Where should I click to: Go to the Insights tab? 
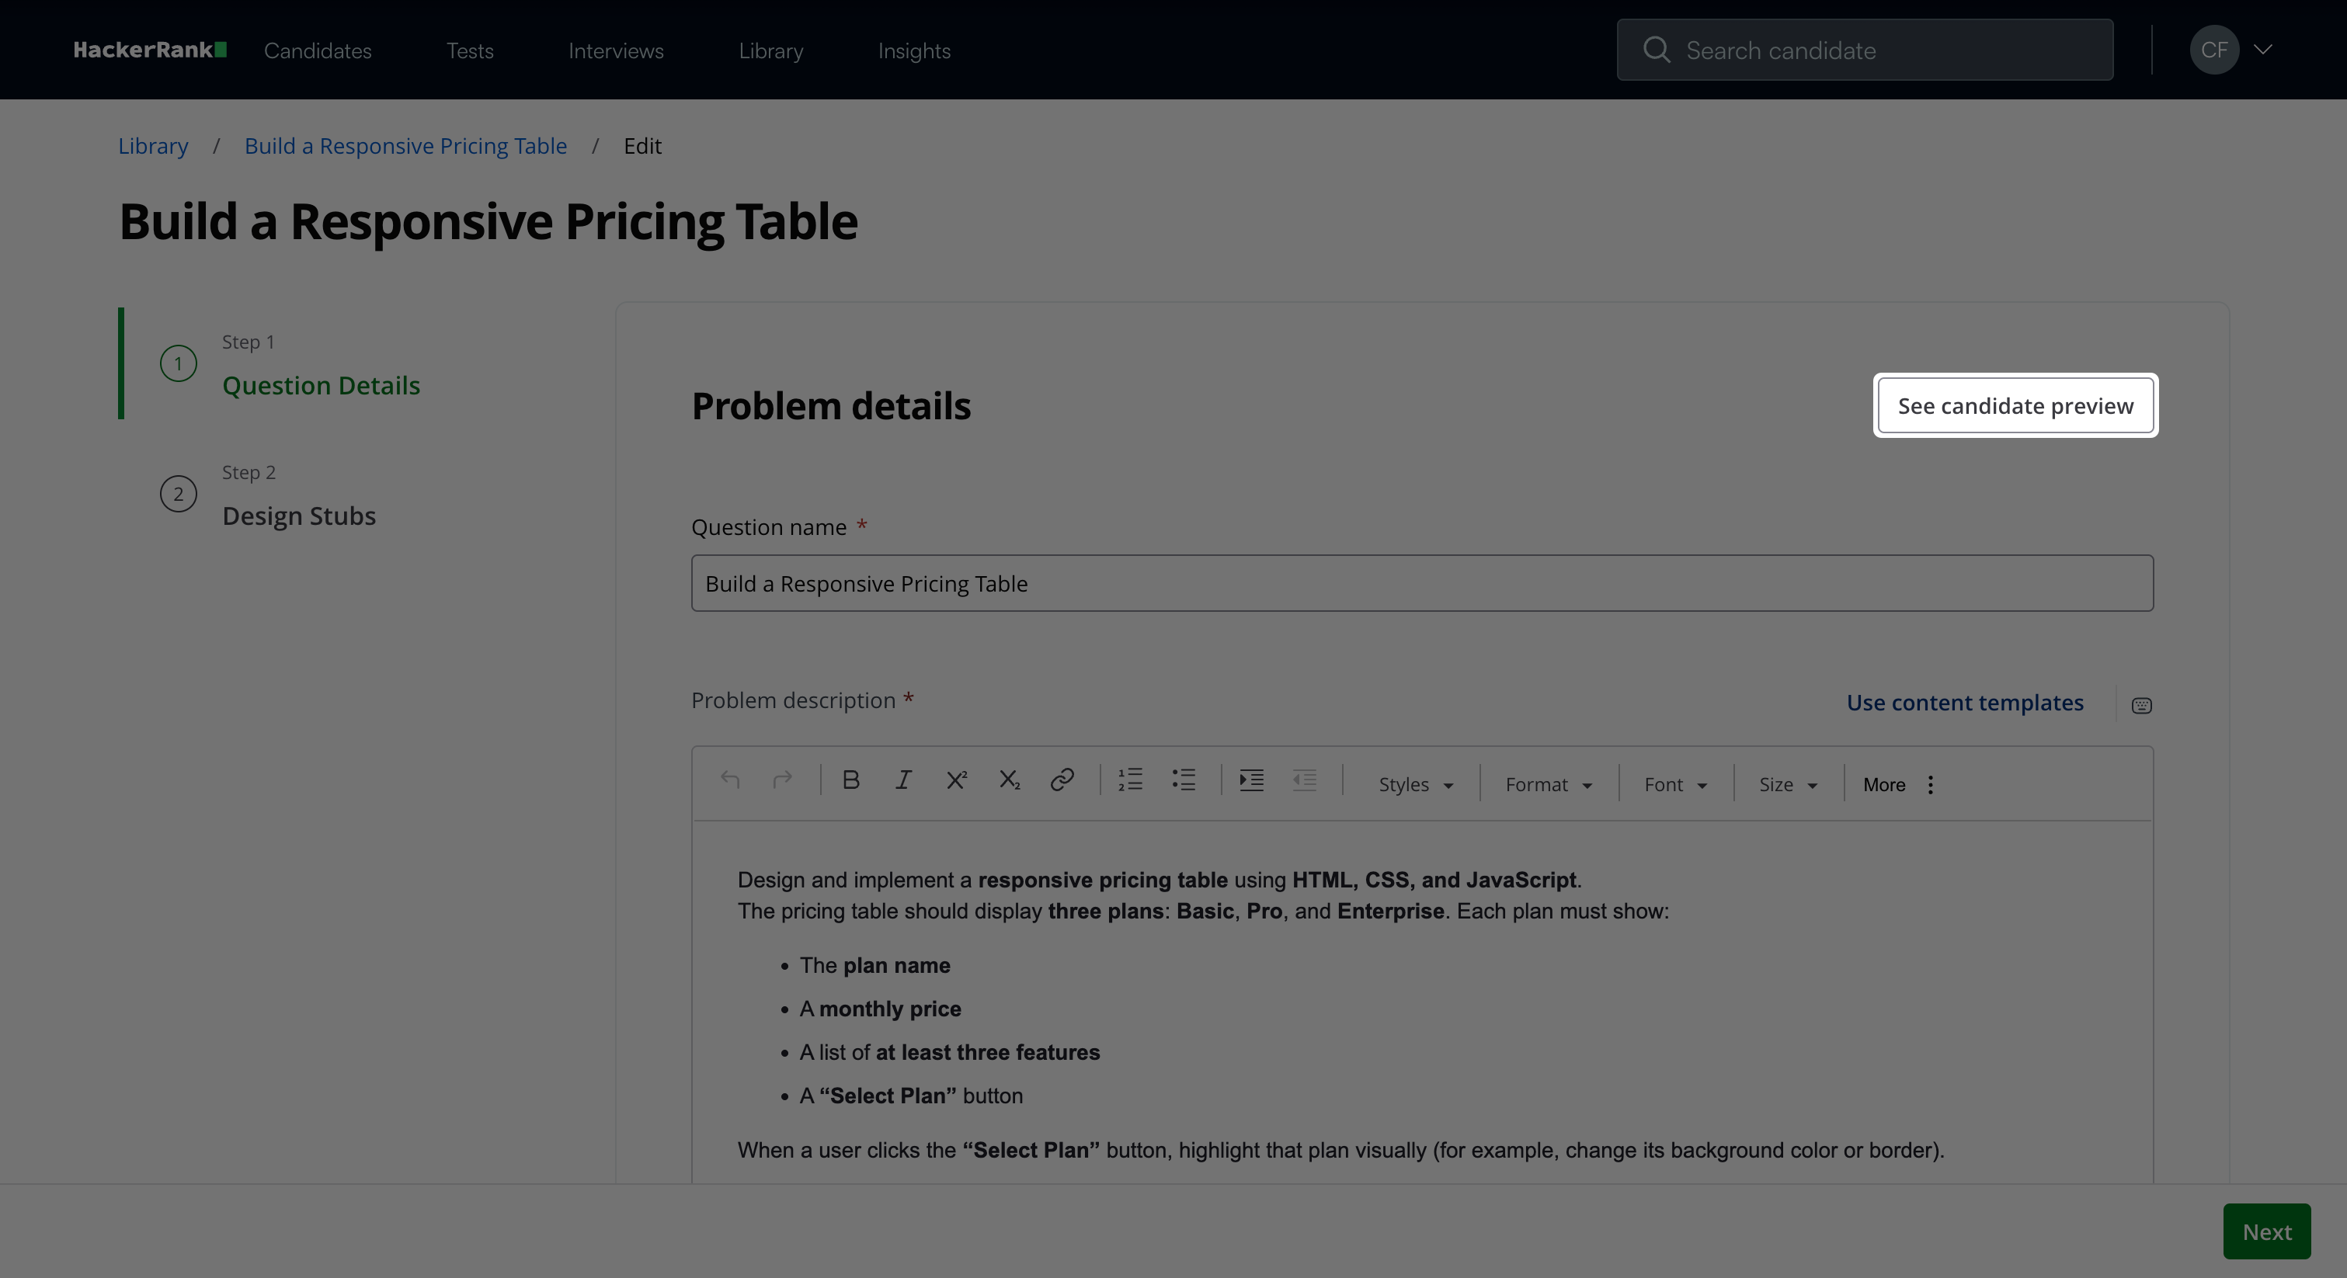(x=914, y=51)
